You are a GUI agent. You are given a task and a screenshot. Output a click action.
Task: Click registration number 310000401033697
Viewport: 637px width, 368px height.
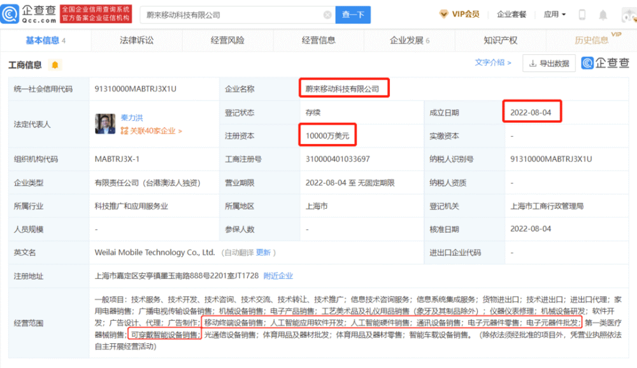(338, 159)
